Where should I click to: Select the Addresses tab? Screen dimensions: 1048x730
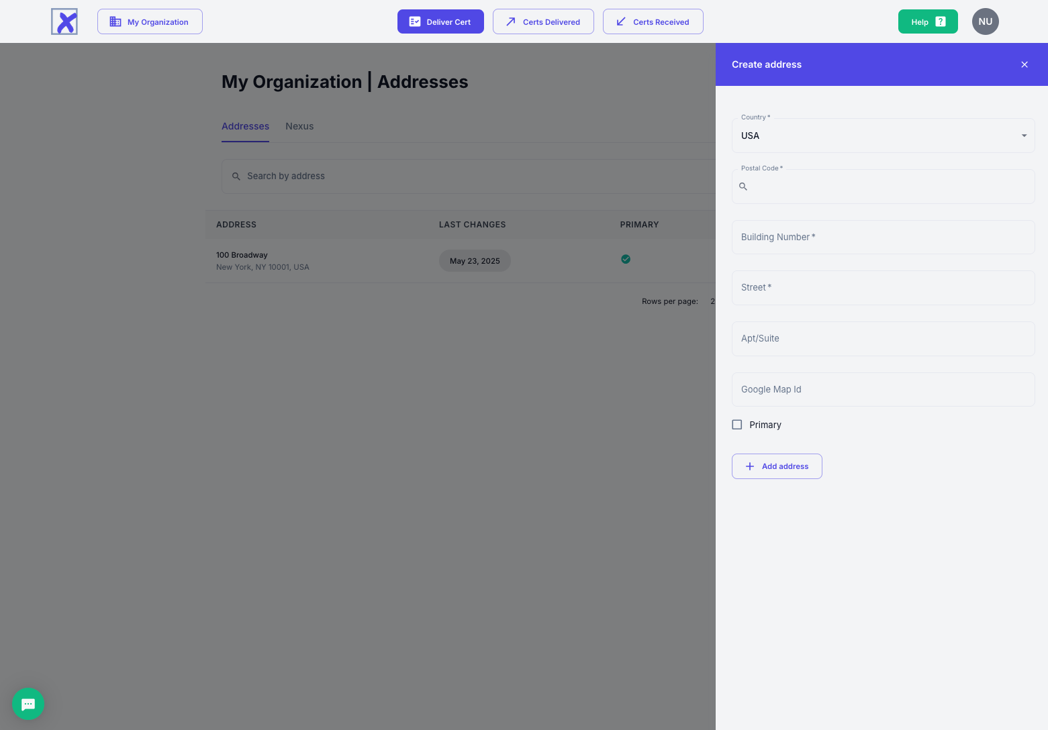coord(245,126)
